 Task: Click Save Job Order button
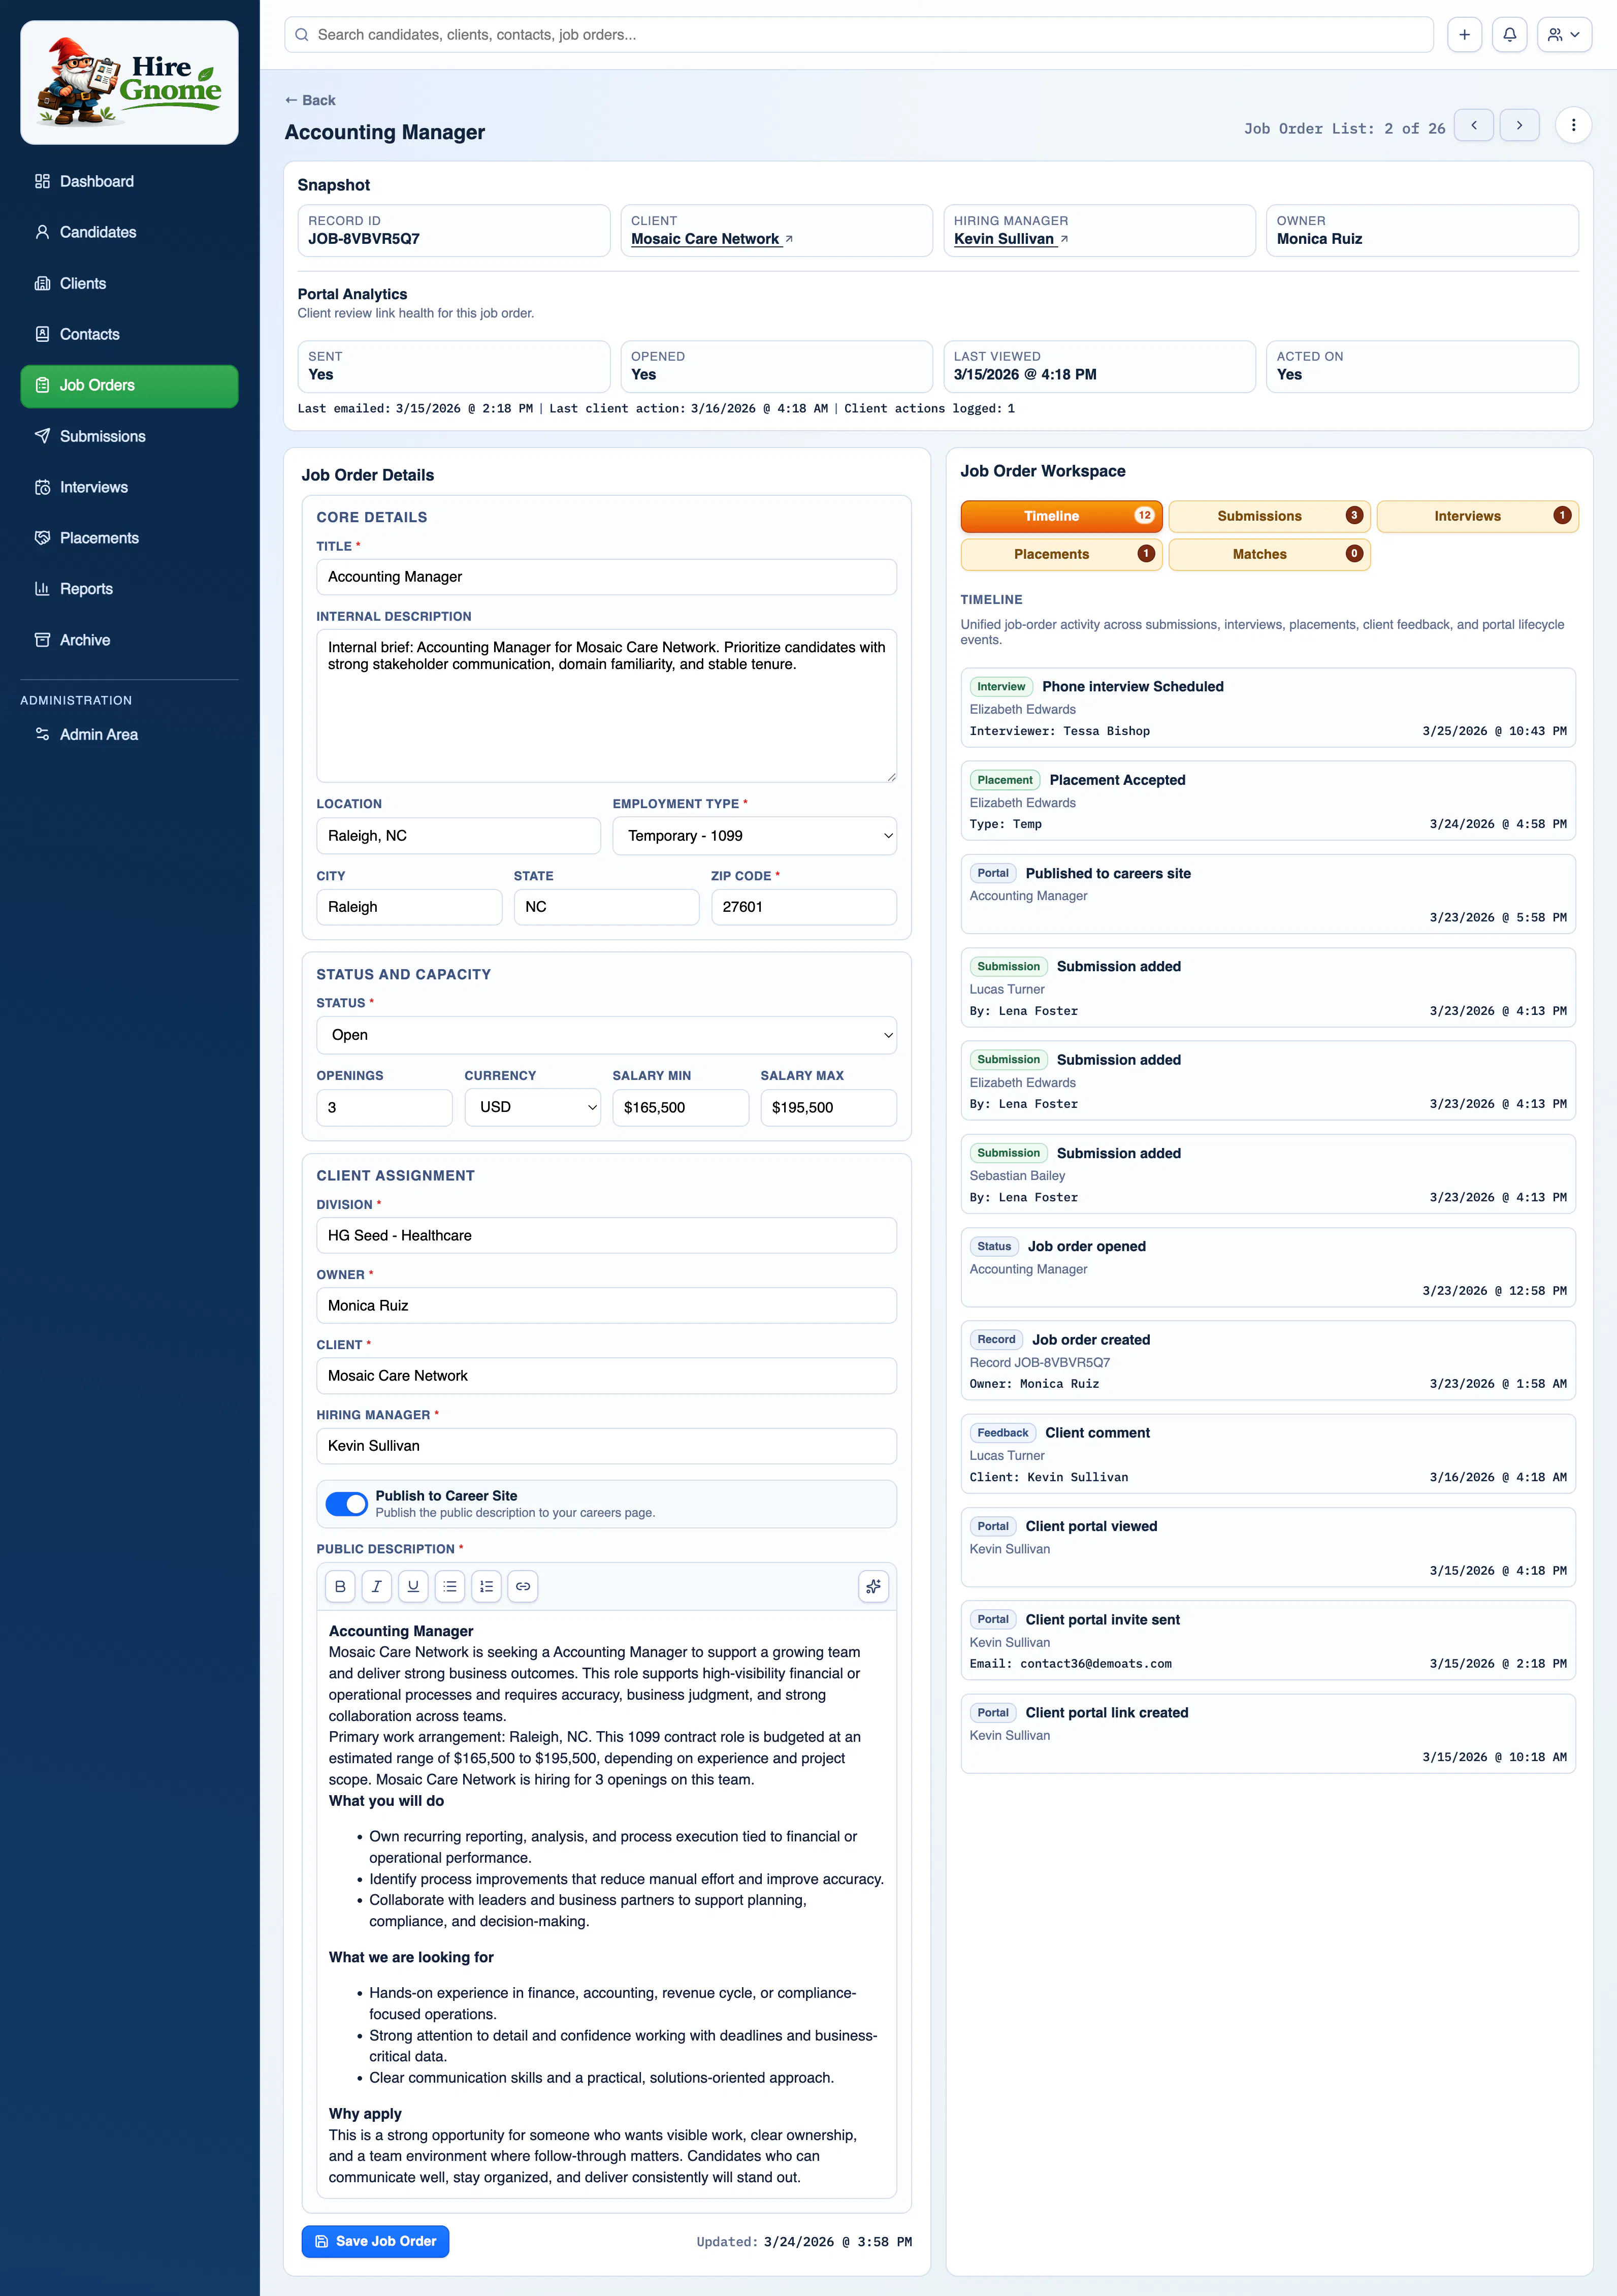375,2241
